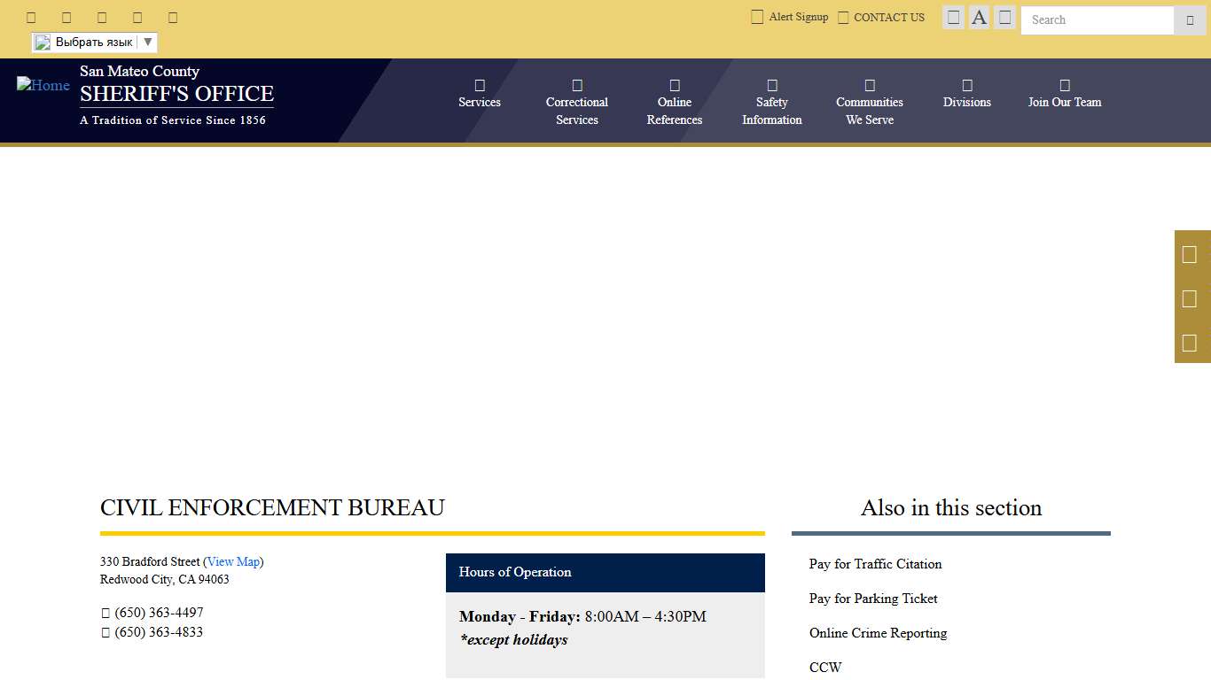Select the second social media icon in header
Image resolution: width=1211 pixels, height=680 pixels.
(66, 16)
